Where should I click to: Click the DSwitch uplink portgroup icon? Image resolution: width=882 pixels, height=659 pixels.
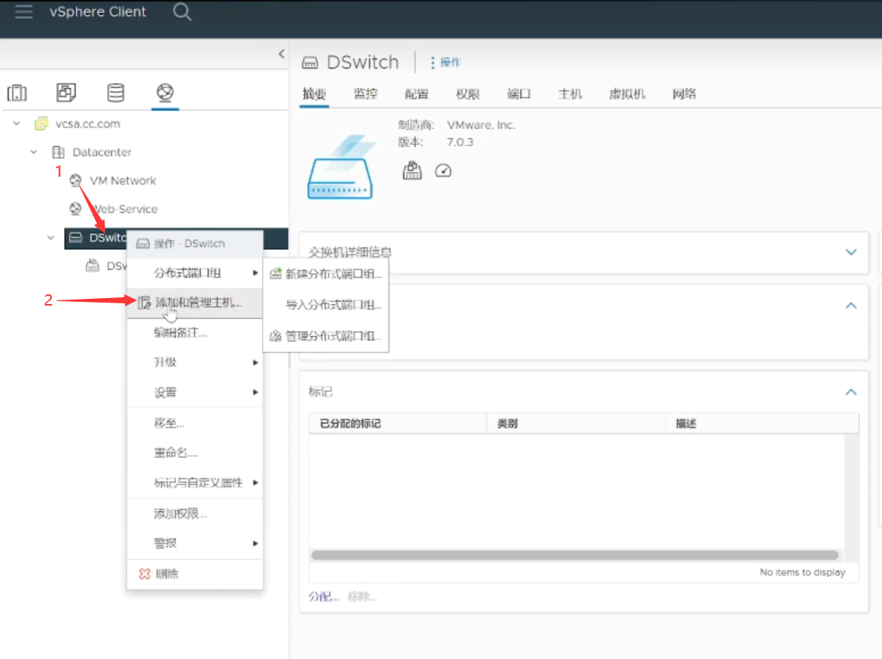(92, 265)
